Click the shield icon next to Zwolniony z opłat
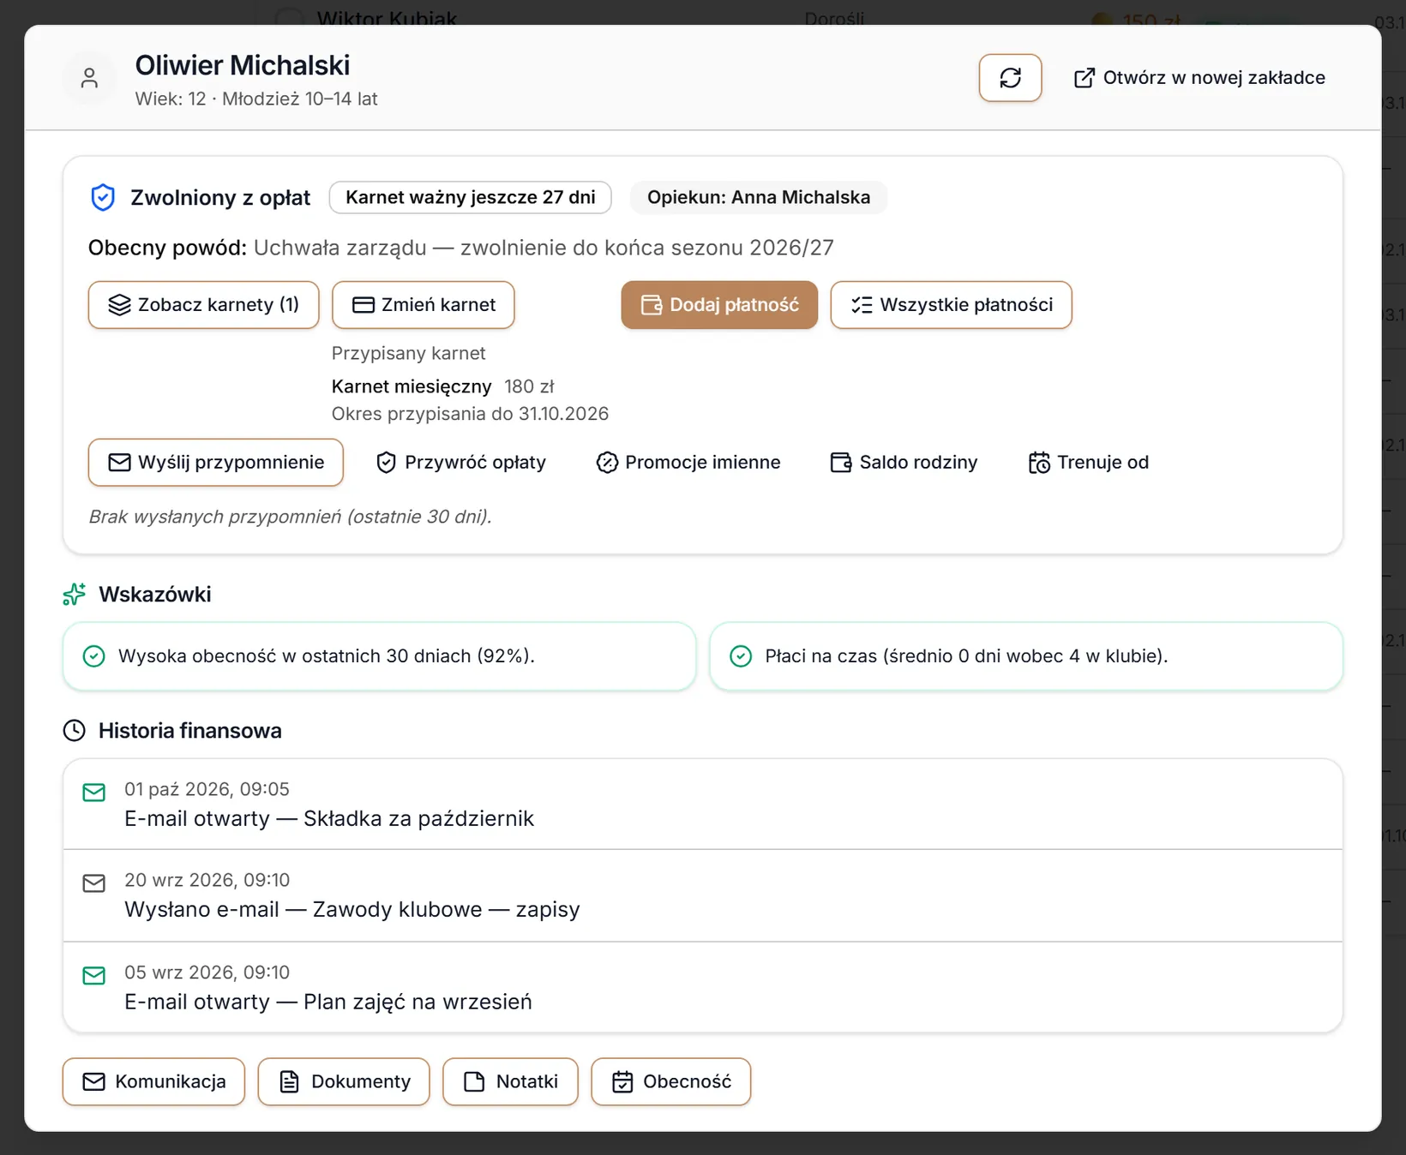The width and height of the screenshot is (1406, 1155). pos(103,198)
